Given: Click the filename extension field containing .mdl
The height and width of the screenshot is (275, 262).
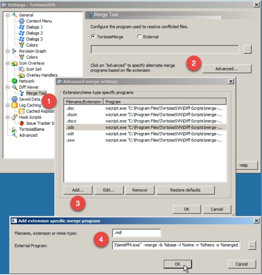Looking at the screenshot, I should click(x=137, y=233).
